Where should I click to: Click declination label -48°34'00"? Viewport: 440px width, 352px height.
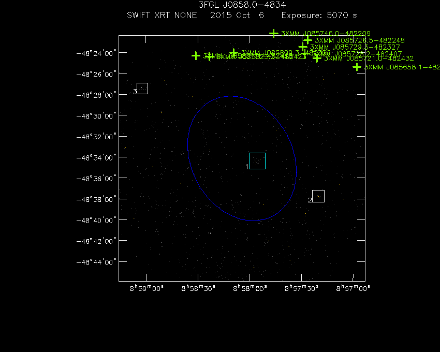coord(96,158)
